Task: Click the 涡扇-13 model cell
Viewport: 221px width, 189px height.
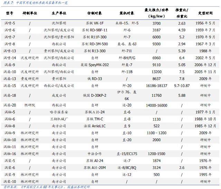Action: pyautogui.click(x=10, y=79)
